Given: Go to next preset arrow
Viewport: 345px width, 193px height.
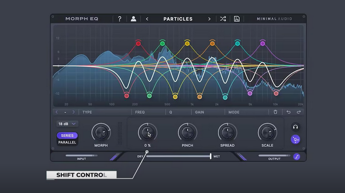Looking at the screenshot, I should click(209, 19).
